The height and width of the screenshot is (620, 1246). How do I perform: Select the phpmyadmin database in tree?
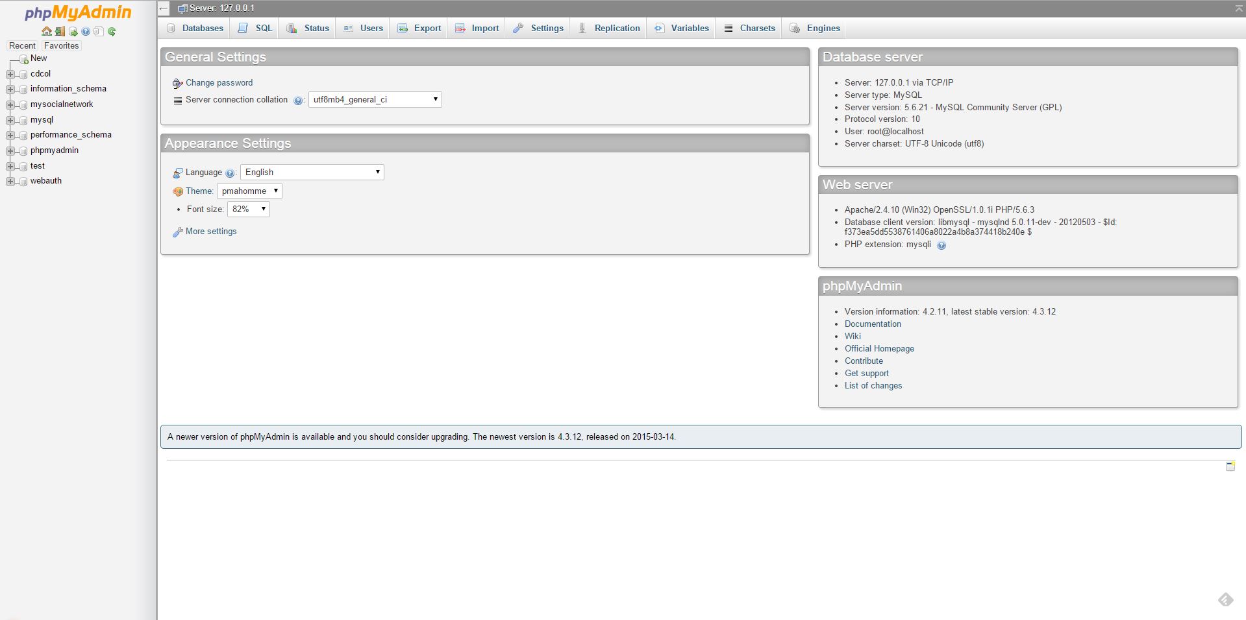[54, 150]
